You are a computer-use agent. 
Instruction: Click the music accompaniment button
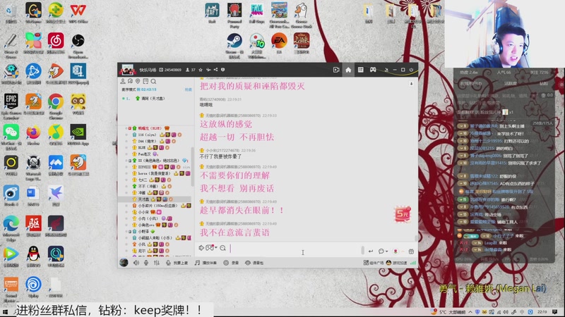coord(206,263)
